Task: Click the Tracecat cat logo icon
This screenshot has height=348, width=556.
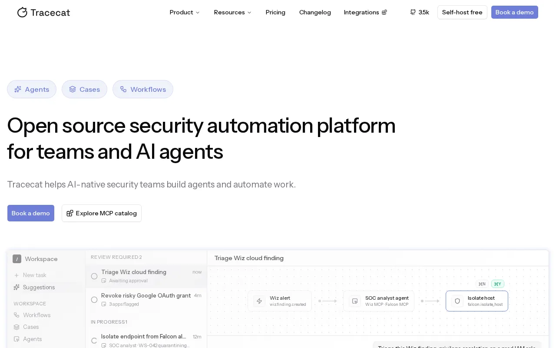Action: click(x=22, y=12)
